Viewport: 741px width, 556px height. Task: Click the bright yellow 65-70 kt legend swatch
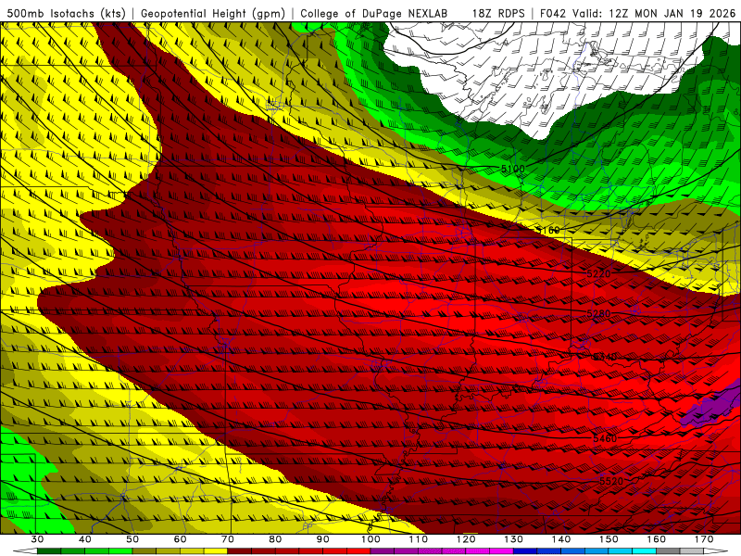coord(216,551)
